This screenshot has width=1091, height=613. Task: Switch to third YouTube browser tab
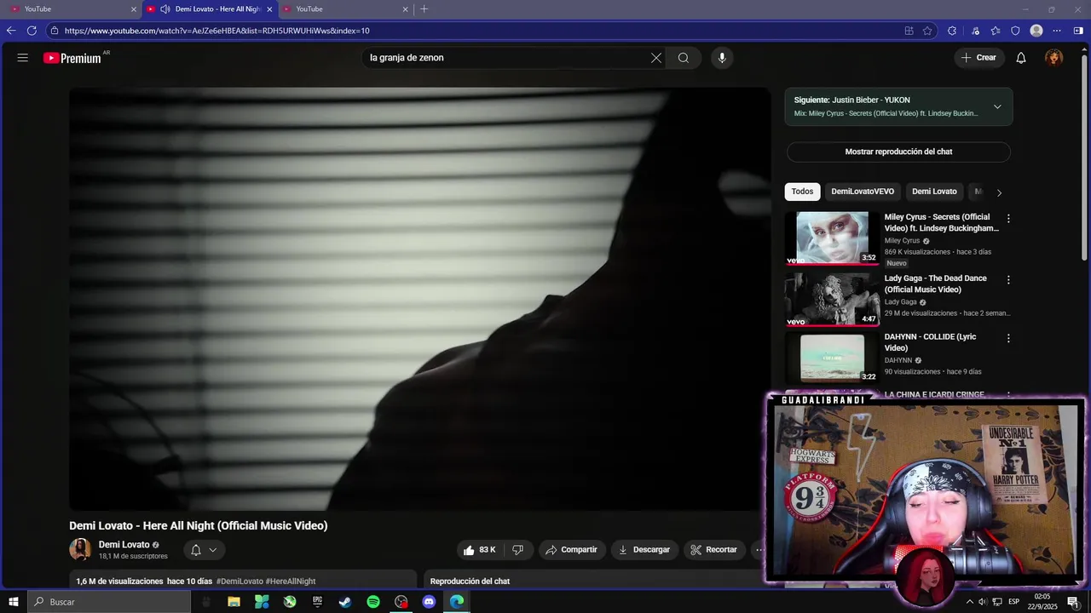tap(344, 9)
